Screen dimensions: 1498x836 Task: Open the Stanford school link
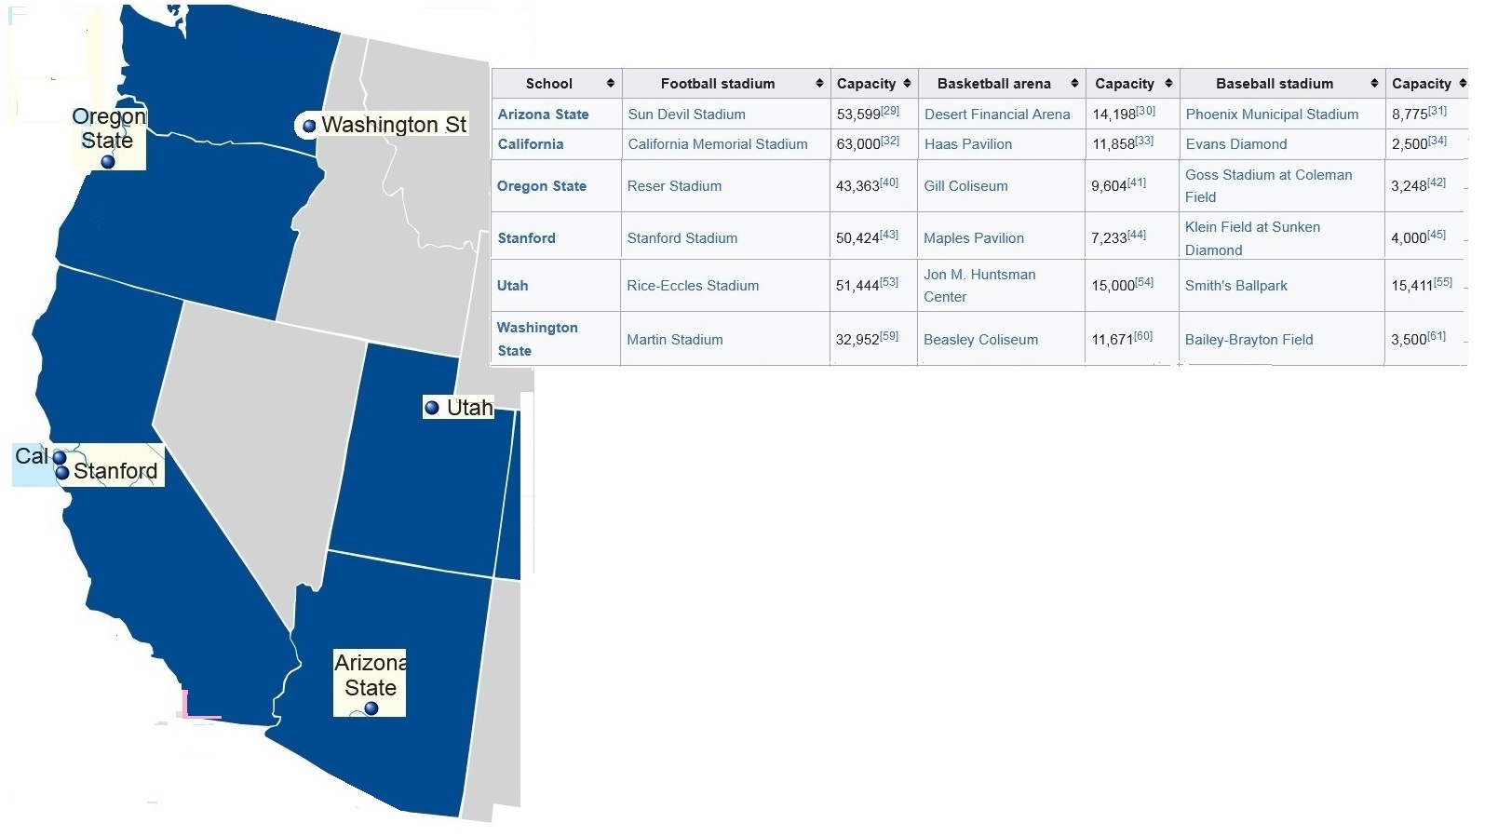click(526, 237)
